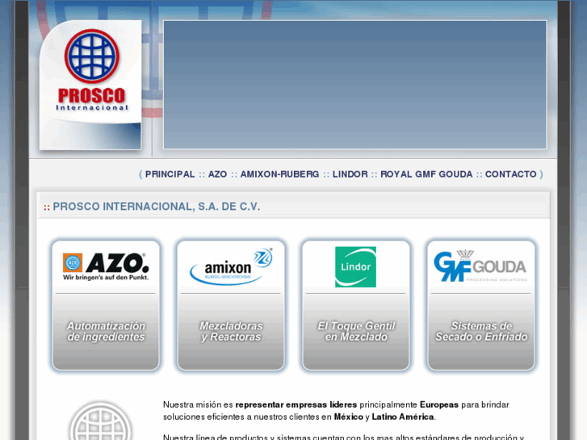
Task: Click the bold words 'Latino América'
Action: 402,417
